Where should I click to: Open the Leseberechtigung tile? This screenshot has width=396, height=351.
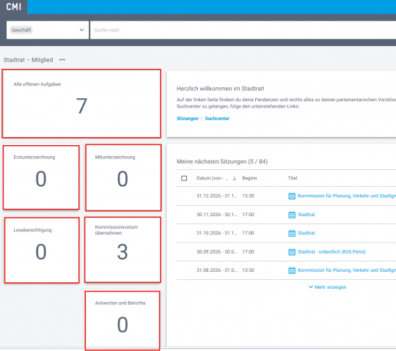pyautogui.click(x=42, y=251)
